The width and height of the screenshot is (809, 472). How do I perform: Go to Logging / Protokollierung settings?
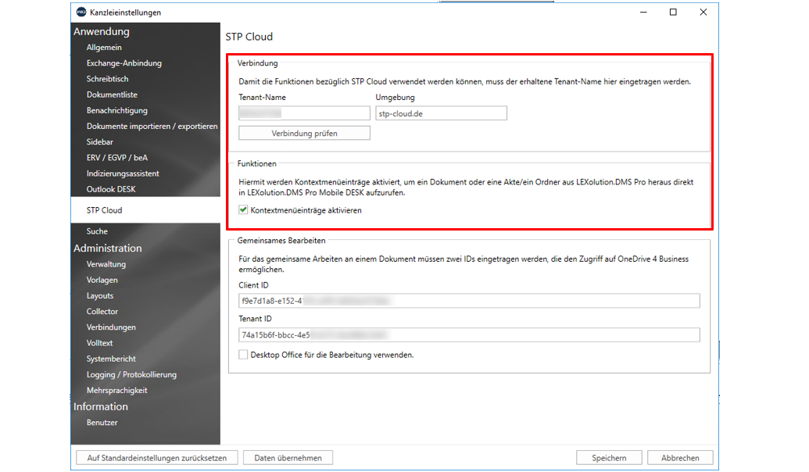(131, 375)
